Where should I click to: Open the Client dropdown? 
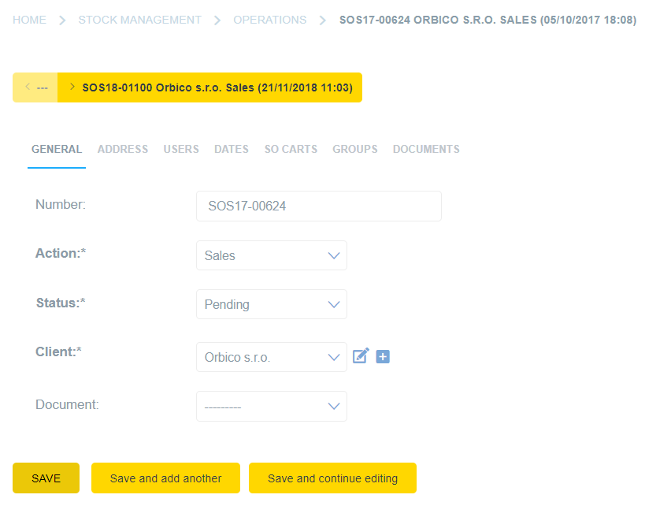(271, 357)
